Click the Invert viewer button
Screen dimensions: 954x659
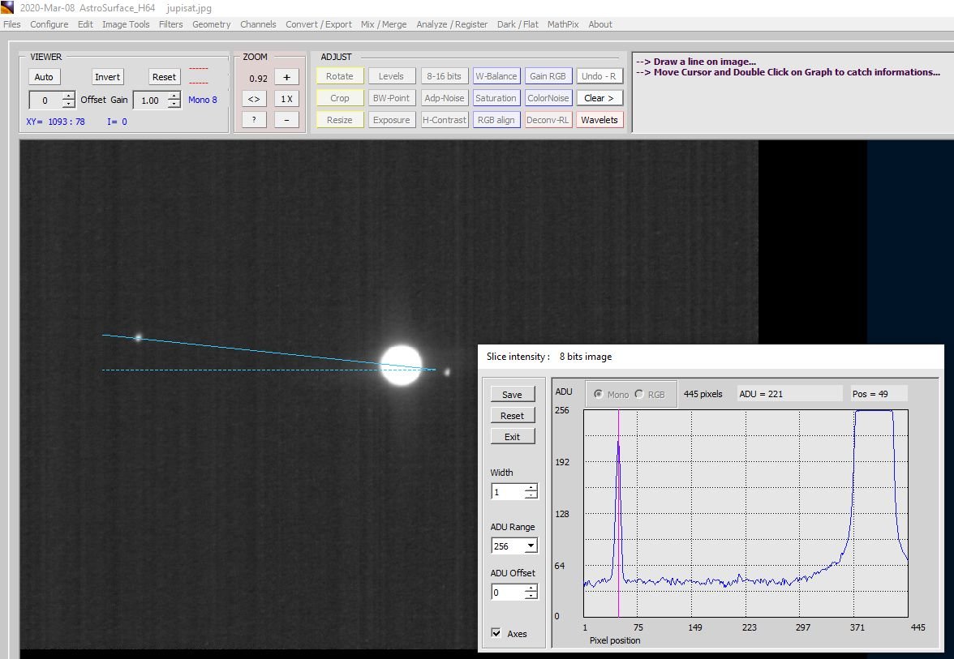tap(107, 77)
